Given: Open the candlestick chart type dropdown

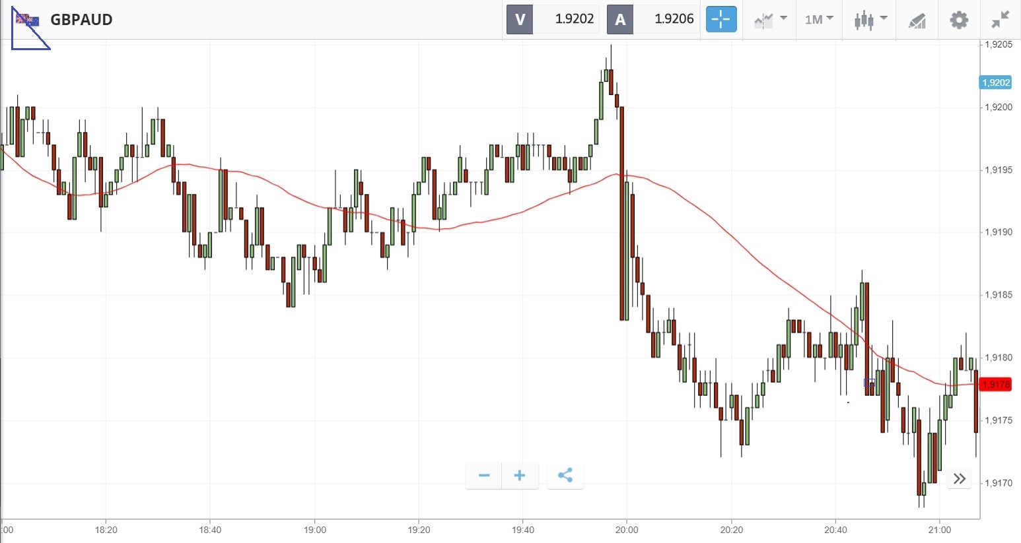Looking at the screenshot, I should pos(869,20).
